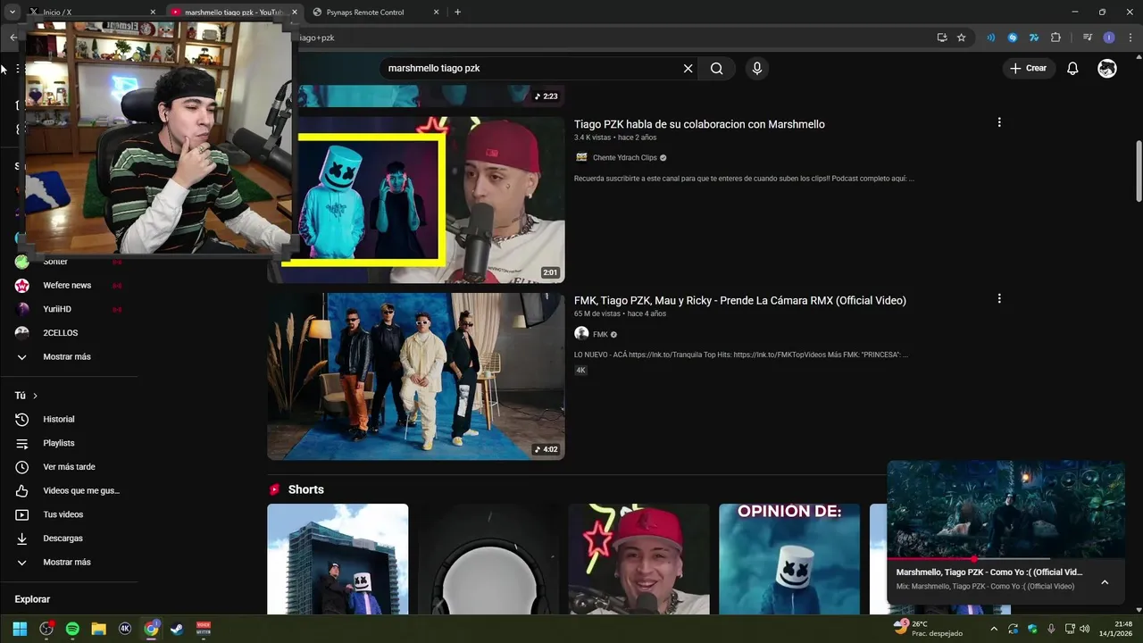Open the Chente Ydrach Clips channel link
Viewport: 1143px width, 643px height.
point(624,158)
